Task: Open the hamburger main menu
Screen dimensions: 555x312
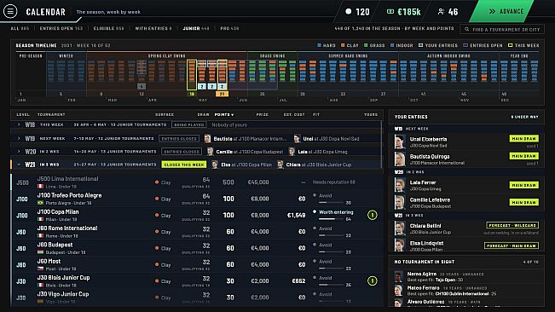Action: click(10, 11)
